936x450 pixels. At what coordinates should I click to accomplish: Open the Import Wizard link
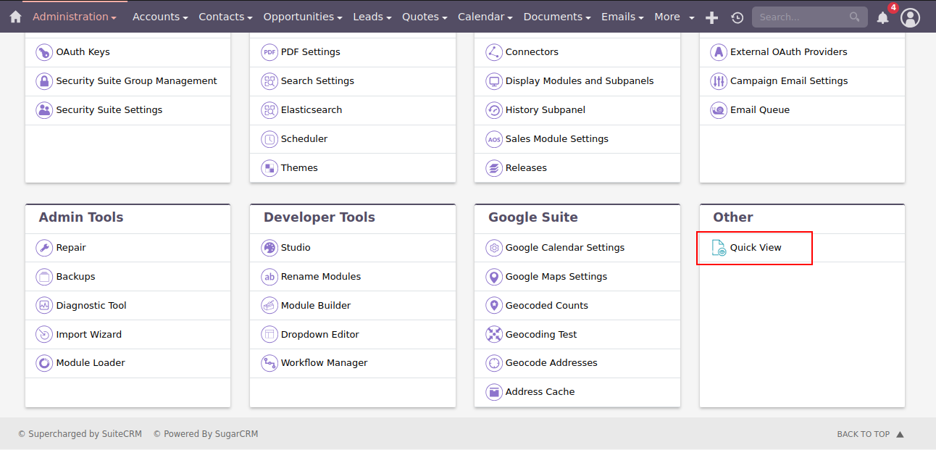click(89, 335)
